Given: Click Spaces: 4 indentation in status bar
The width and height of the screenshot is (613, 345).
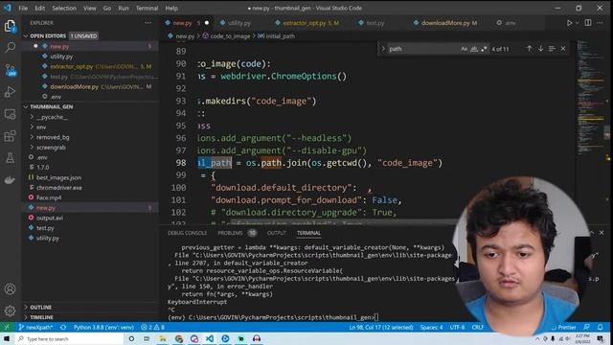Looking at the screenshot, I should pyautogui.click(x=431, y=328).
